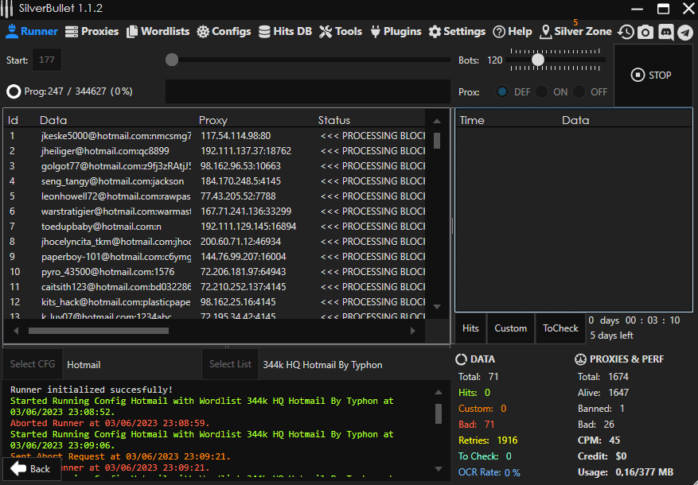The width and height of the screenshot is (698, 485).
Task: Switch to the ToCheck tab
Action: pyautogui.click(x=560, y=328)
